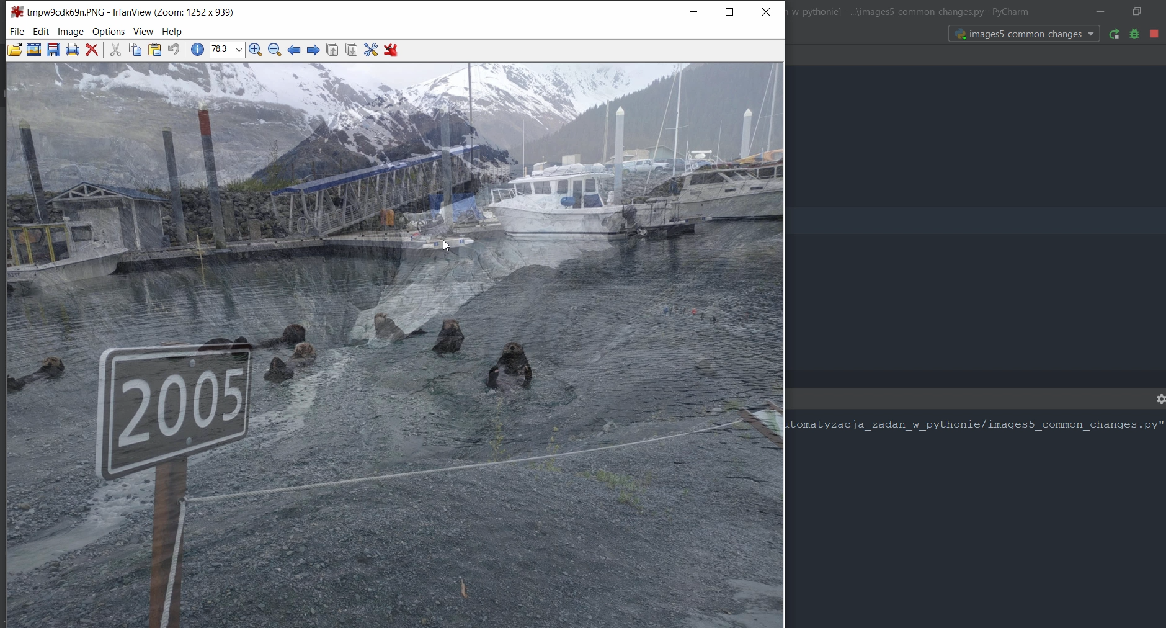
Task: Paste from clipboard using paste icon
Action: [154, 50]
